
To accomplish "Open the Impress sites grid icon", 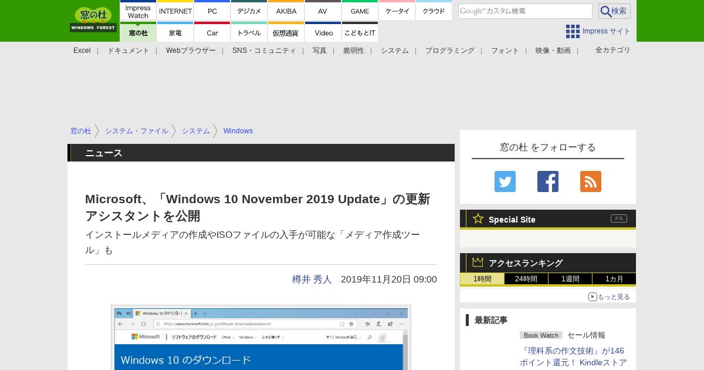I will coord(573,31).
